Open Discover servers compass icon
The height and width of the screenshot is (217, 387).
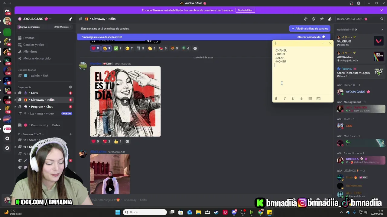tap(7, 148)
